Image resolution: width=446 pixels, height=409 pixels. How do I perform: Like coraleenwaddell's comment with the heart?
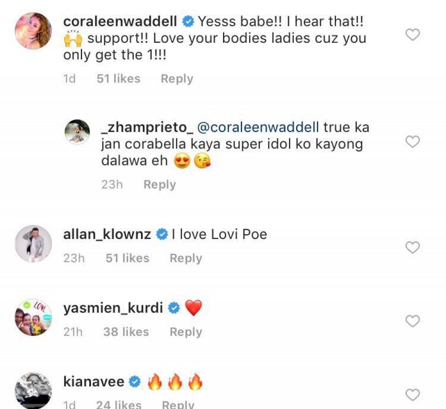coord(413,35)
